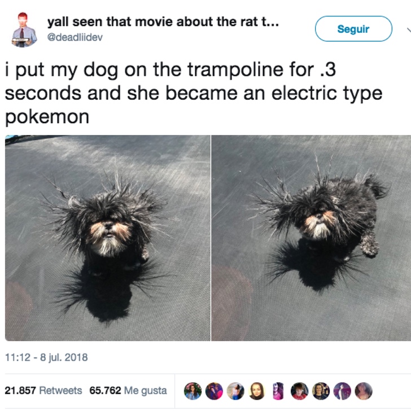
Task: Open seventh liker avatar in the row
Action: pos(321,391)
